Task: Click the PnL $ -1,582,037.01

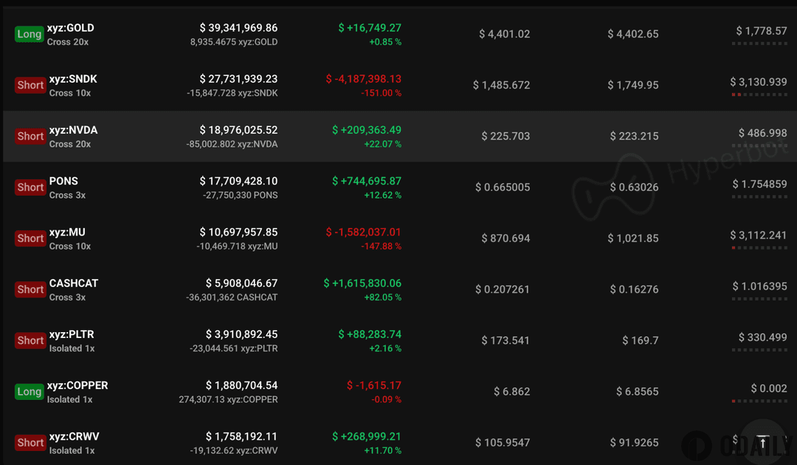Action: pos(363,232)
